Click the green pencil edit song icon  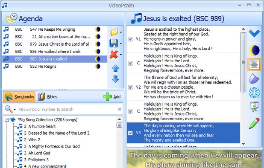(254, 123)
